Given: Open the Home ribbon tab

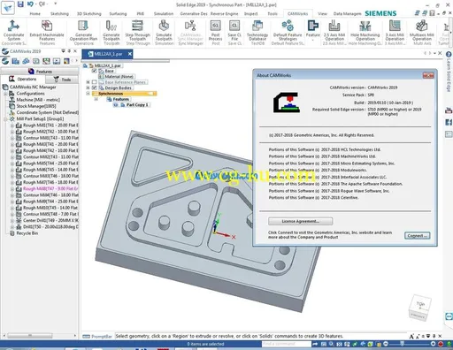Looking at the screenshot, I should [35, 13].
